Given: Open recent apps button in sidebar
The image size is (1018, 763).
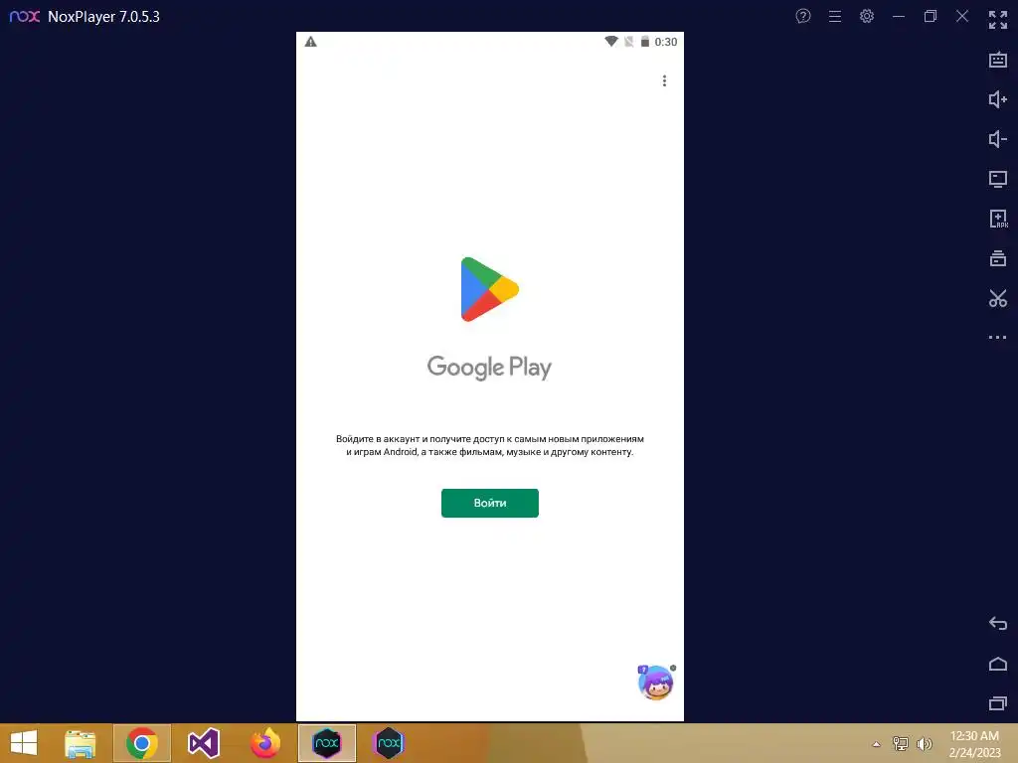Looking at the screenshot, I should pos(998,703).
